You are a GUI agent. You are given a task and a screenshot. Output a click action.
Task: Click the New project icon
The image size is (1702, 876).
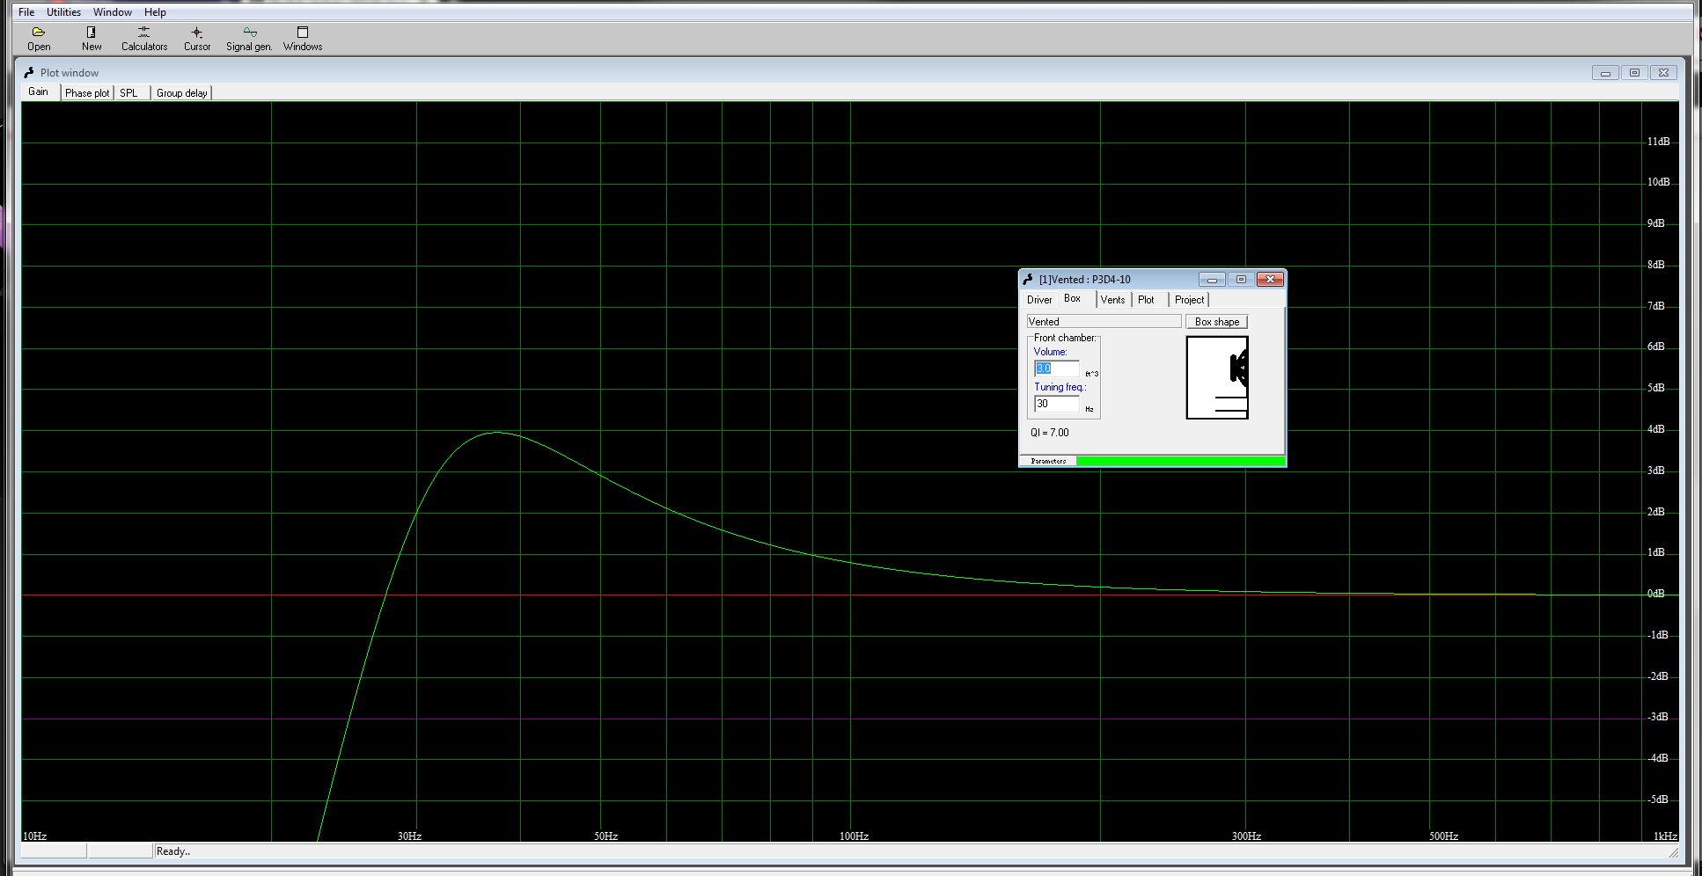point(91,33)
